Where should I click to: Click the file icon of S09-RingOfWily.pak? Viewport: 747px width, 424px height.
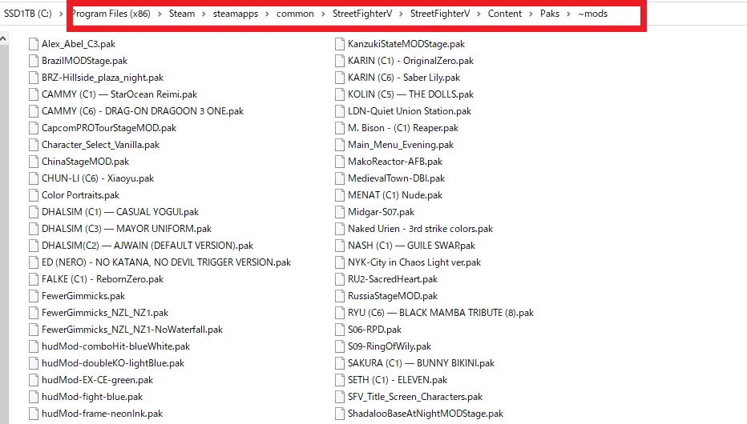(340, 346)
